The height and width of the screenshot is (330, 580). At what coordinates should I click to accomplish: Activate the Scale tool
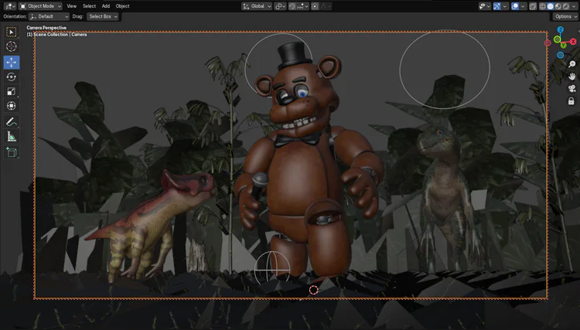click(11, 91)
